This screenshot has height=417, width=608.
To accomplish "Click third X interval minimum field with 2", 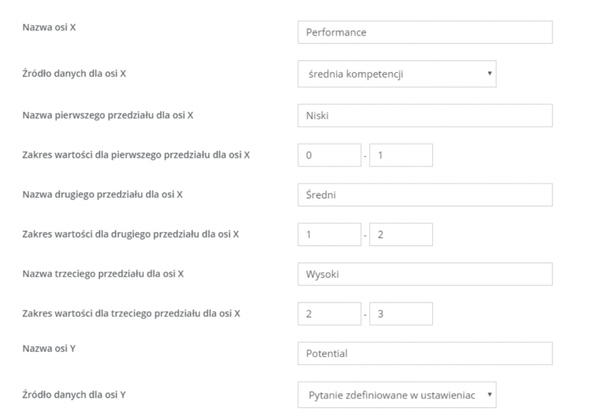I will click(x=329, y=314).
